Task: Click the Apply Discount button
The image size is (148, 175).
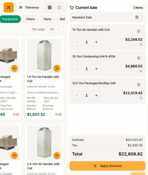Action: [x=107, y=166]
